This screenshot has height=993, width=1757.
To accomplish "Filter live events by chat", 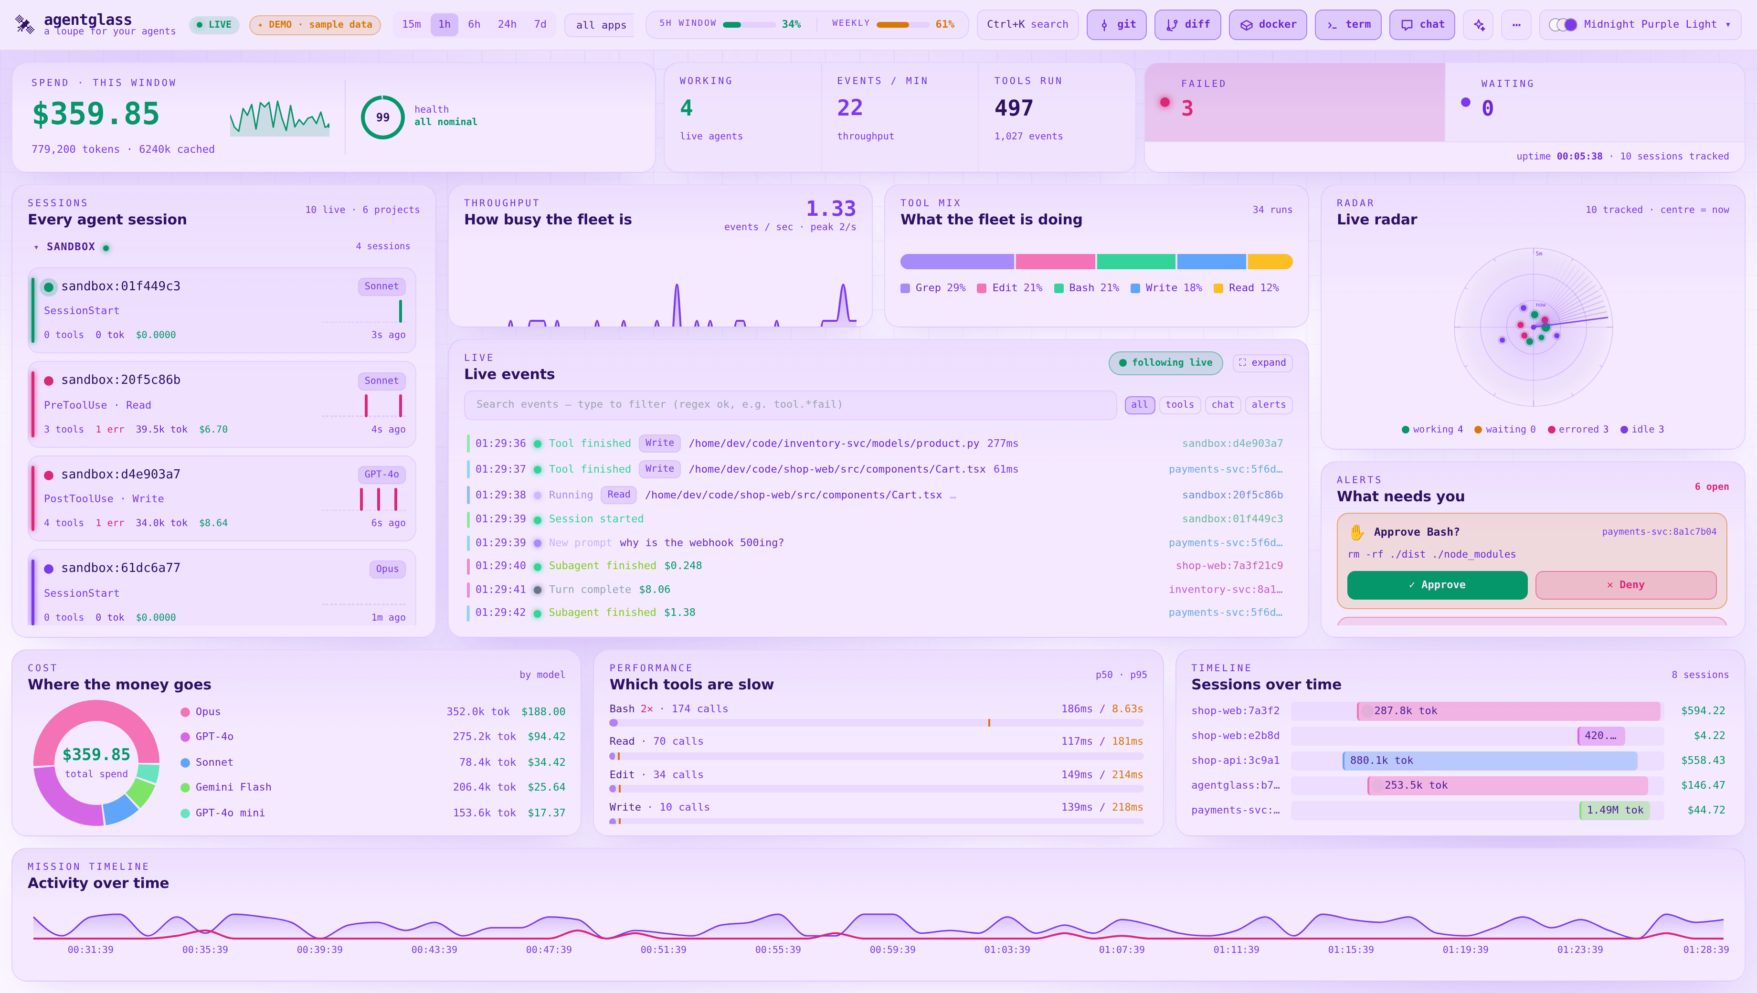I will coord(1223,405).
